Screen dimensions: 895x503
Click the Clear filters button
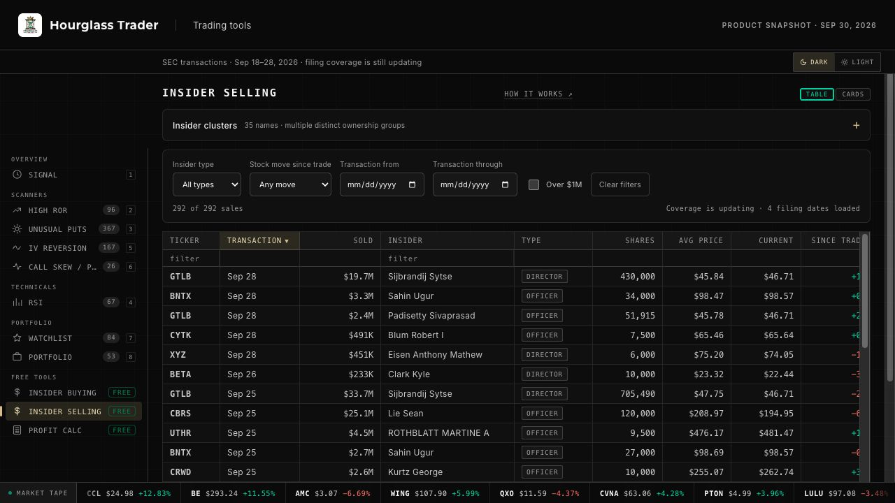[620, 184]
